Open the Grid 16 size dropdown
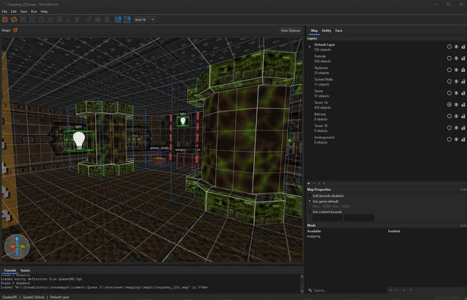The image size is (467, 300). tap(145, 20)
